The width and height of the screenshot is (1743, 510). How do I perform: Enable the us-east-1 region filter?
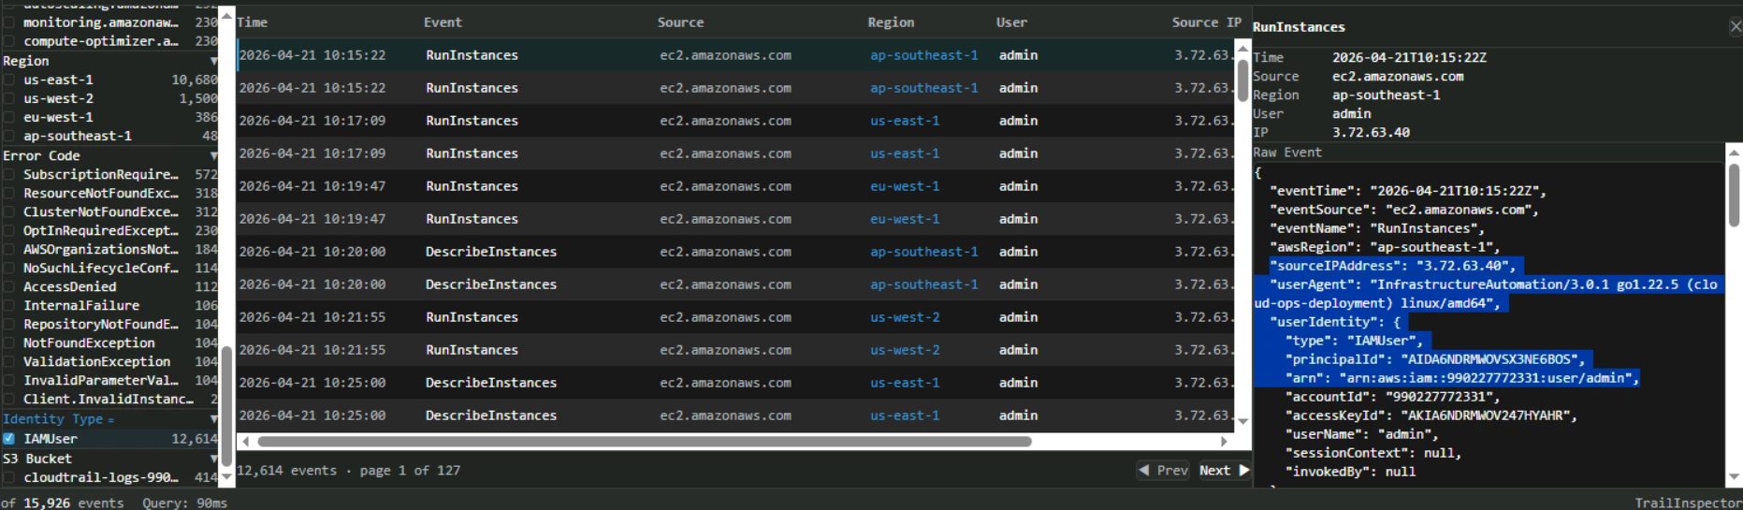[8, 80]
